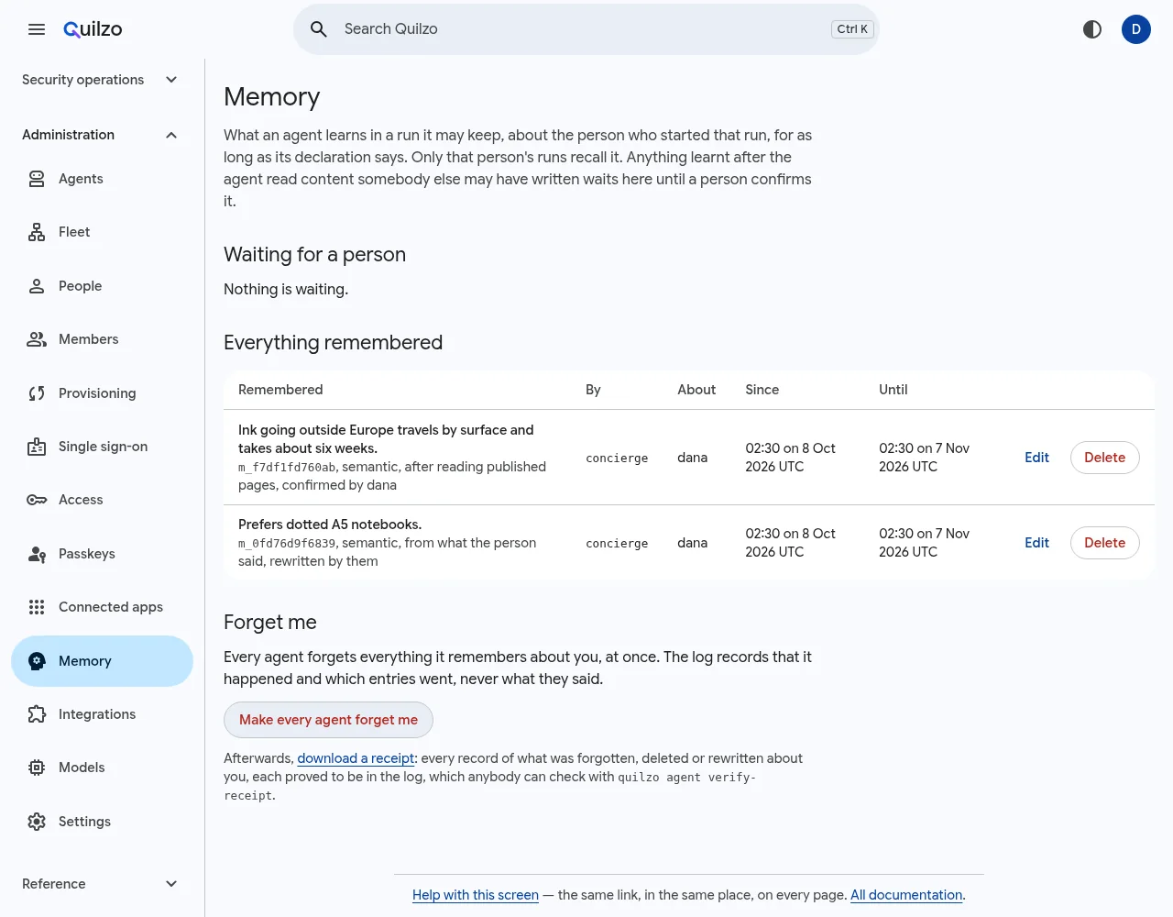Click the Models chip icon
Viewport: 1173px width, 917px height.
[x=37, y=768]
